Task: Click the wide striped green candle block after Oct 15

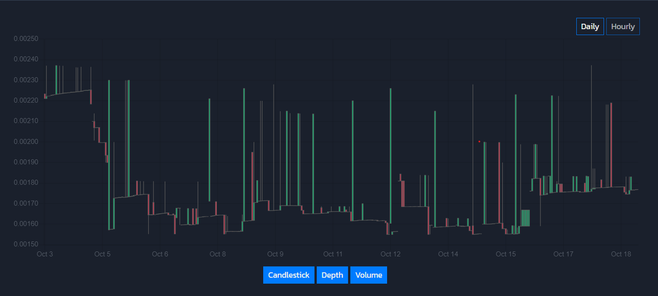Action: pyautogui.click(x=525, y=218)
